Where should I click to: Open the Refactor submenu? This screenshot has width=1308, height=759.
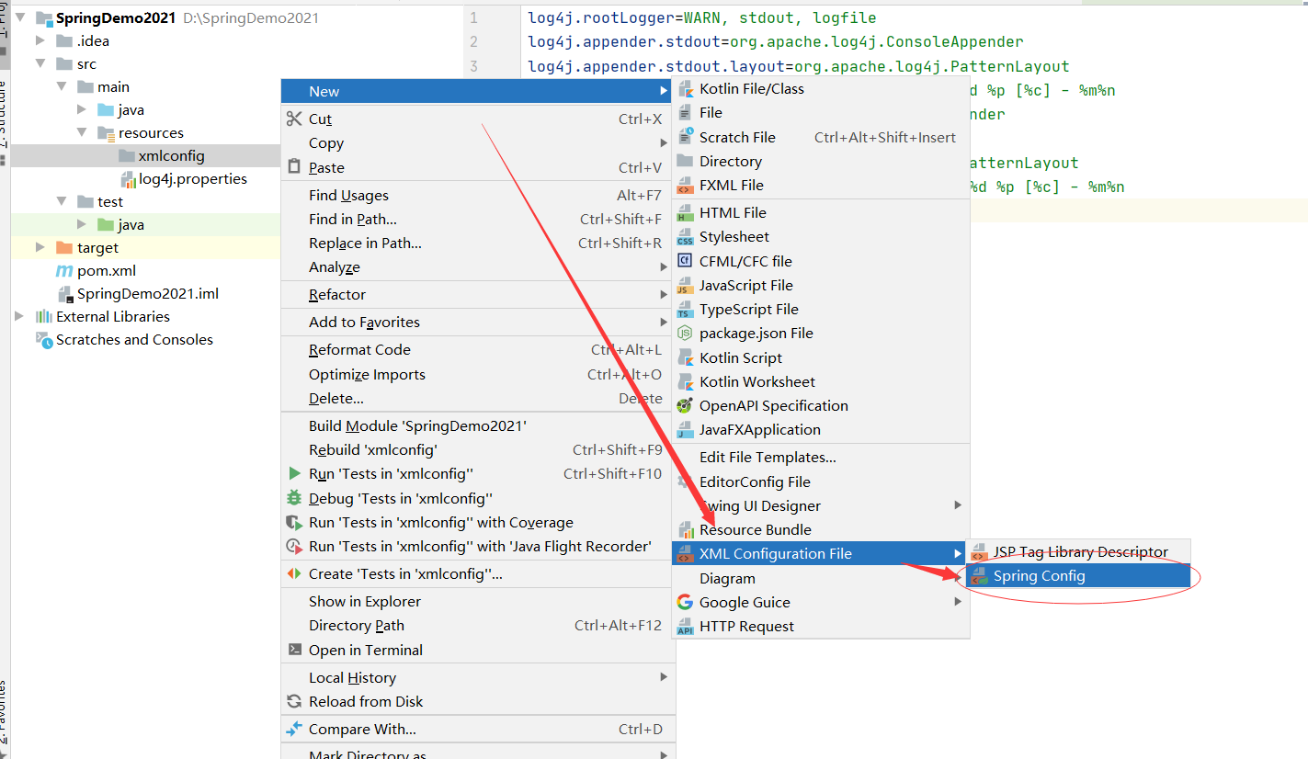click(476, 294)
